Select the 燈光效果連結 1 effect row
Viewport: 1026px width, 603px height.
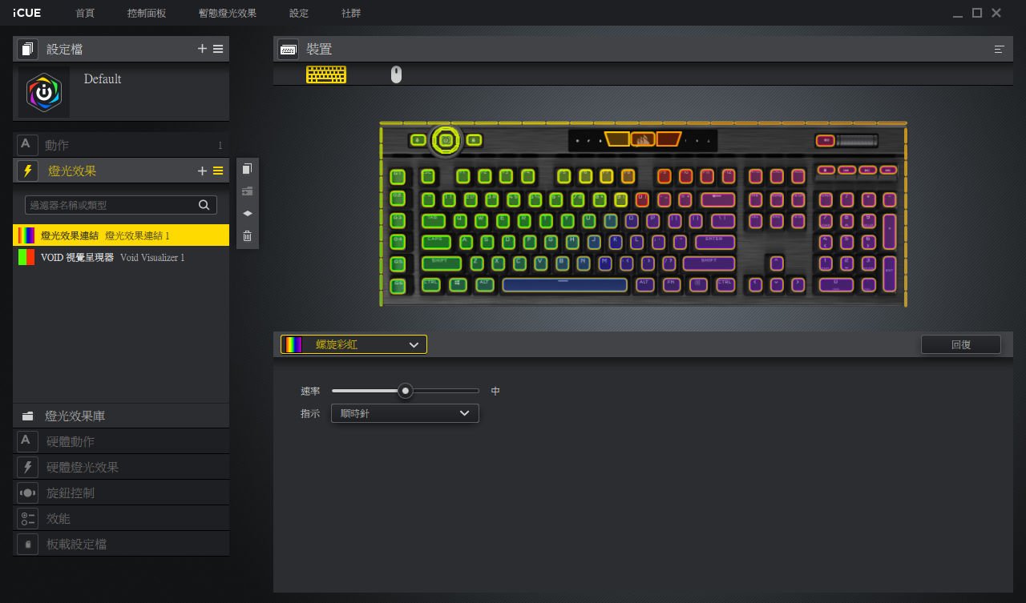click(121, 235)
